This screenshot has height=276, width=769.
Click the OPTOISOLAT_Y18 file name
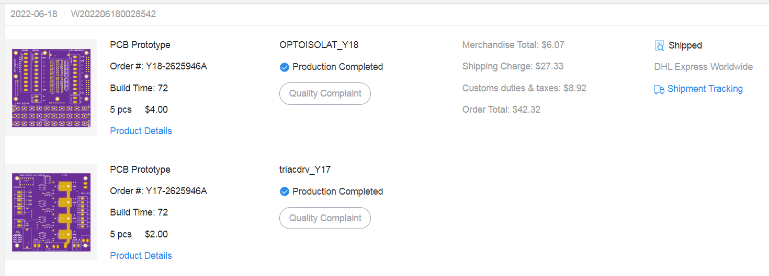(319, 45)
